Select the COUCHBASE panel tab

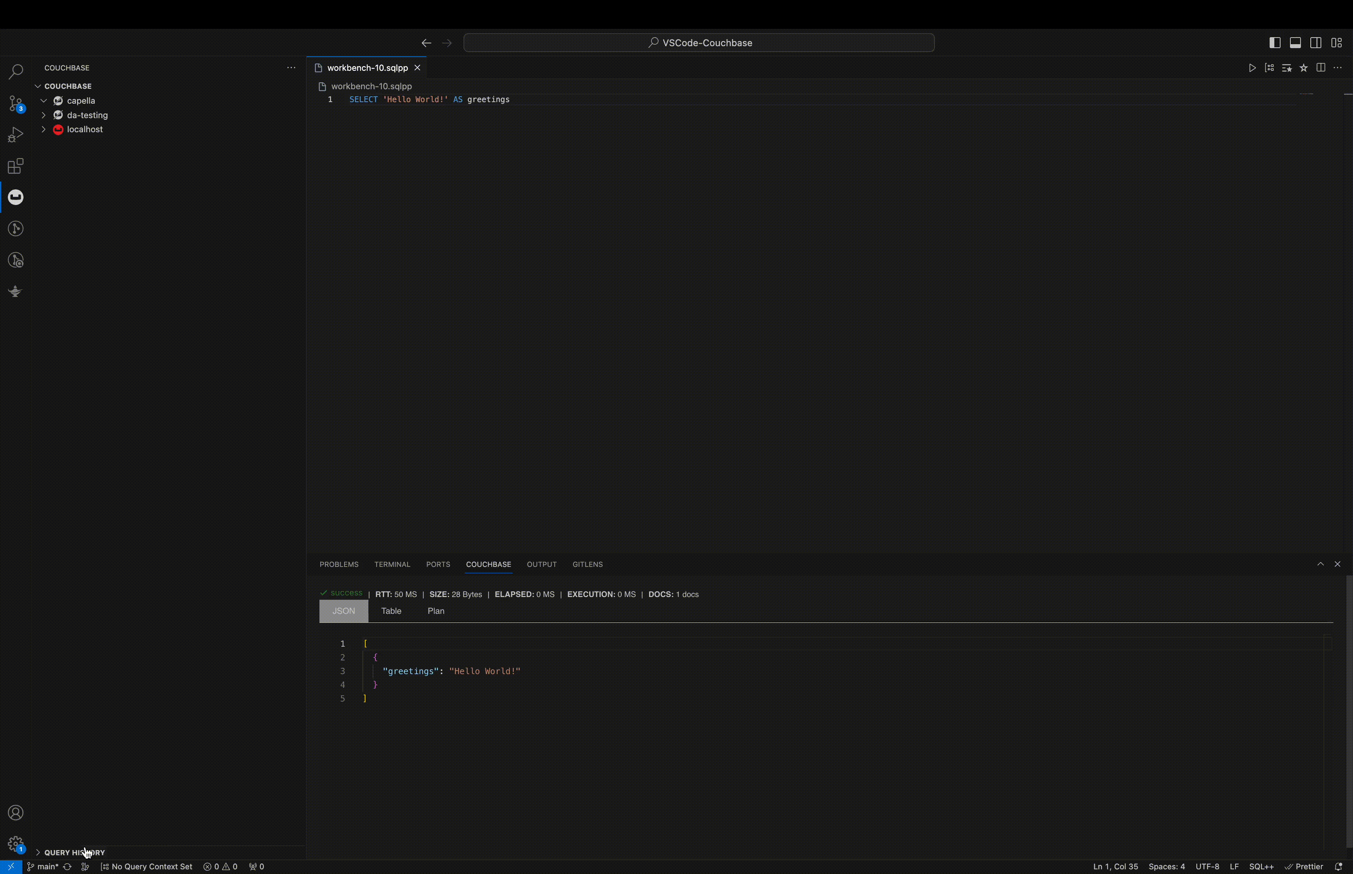pos(488,564)
